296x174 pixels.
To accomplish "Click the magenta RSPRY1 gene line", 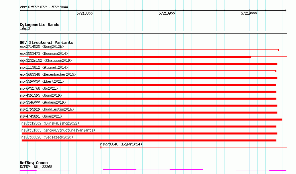I will (153, 170).
